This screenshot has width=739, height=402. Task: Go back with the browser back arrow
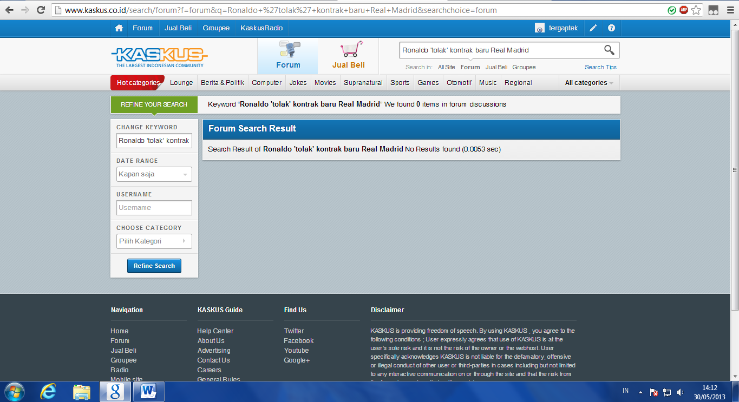9,10
